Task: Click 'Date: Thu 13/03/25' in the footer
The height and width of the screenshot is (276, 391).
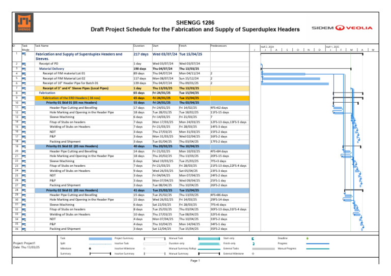Action: (26, 248)
